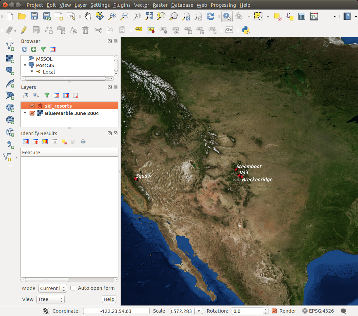Click the trash Delete Selected icon
Screen dimensions: 358x316
(85, 30)
